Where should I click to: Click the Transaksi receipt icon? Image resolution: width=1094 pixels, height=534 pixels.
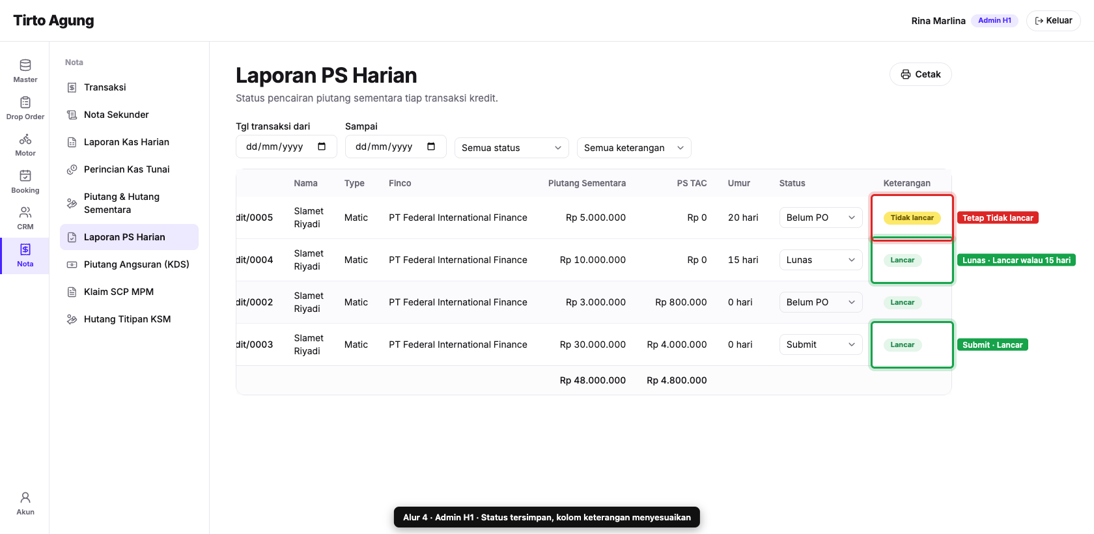pos(72,87)
